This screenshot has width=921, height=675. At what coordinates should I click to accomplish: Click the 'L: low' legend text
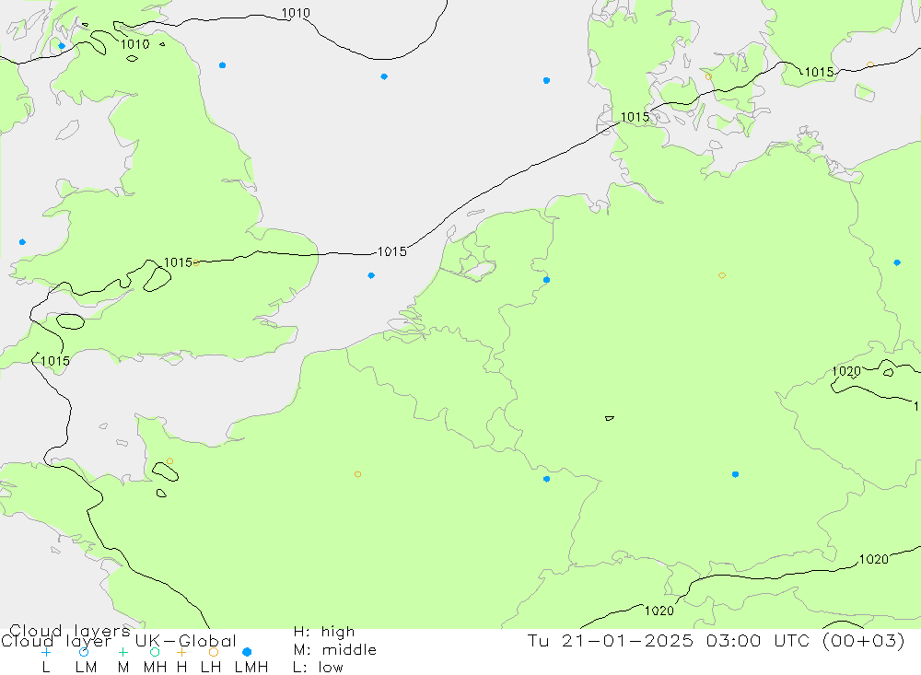[x=318, y=668]
